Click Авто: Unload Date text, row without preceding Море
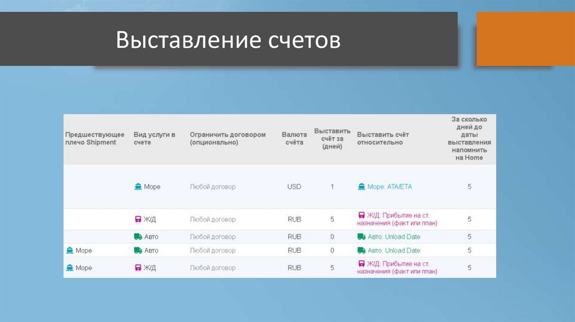Viewport: 575px width, 322px height. point(394,237)
